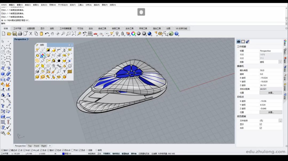Select the Circle tool in left toolbar
Viewport: 288px width, 161px height.
(x=3, y=52)
